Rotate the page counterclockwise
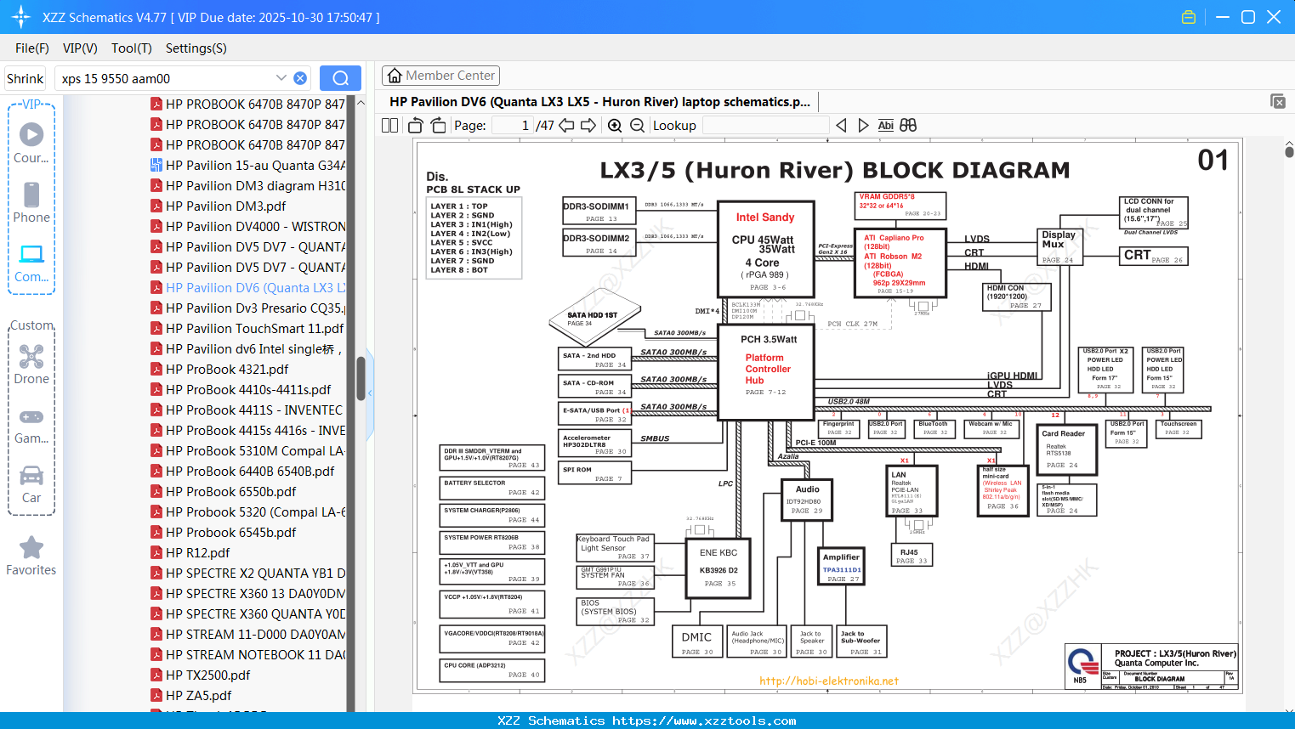The width and height of the screenshot is (1295, 729). (415, 125)
